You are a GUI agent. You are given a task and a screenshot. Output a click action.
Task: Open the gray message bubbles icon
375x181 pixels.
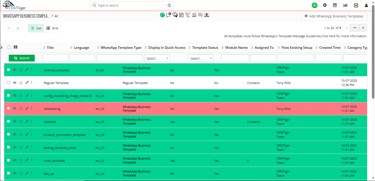tap(200, 15)
